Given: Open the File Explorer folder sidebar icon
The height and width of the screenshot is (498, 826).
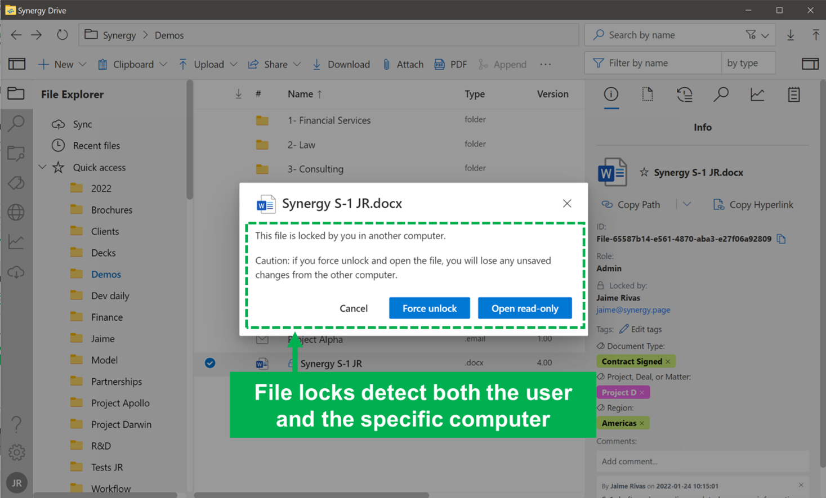Looking at the screenshot, I should click(x=16, y=93).
